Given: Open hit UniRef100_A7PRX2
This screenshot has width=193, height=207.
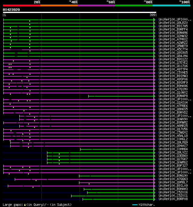Looking at the screenshot, I should point(173,40).
